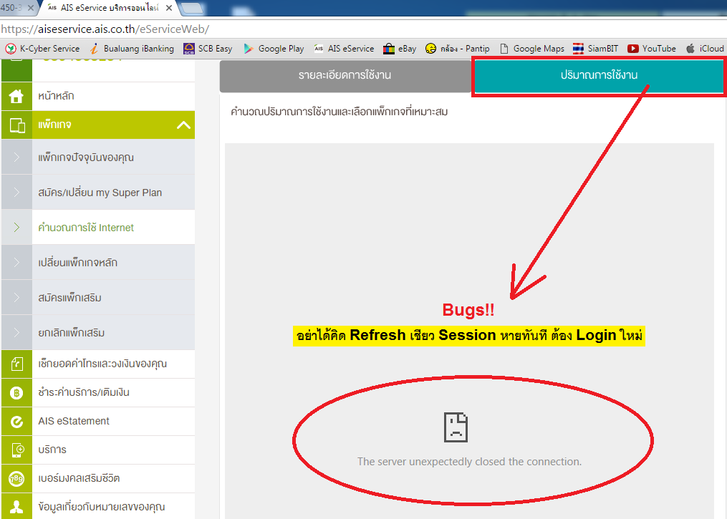Open ยกเลิกแพ็กเสริม menu item
Screen dimensions: 727x519
98,332
